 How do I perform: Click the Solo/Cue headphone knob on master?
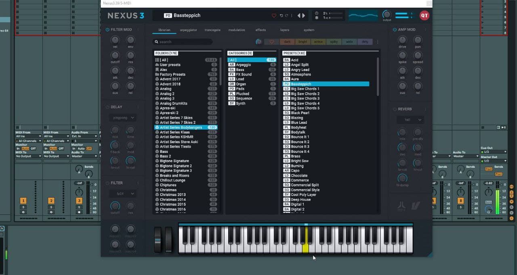tap(489, 210)
